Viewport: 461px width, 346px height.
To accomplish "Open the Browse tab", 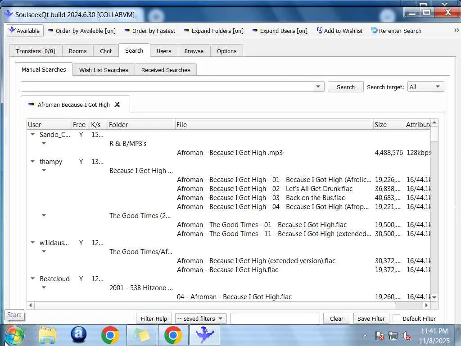I will point(194,51).
